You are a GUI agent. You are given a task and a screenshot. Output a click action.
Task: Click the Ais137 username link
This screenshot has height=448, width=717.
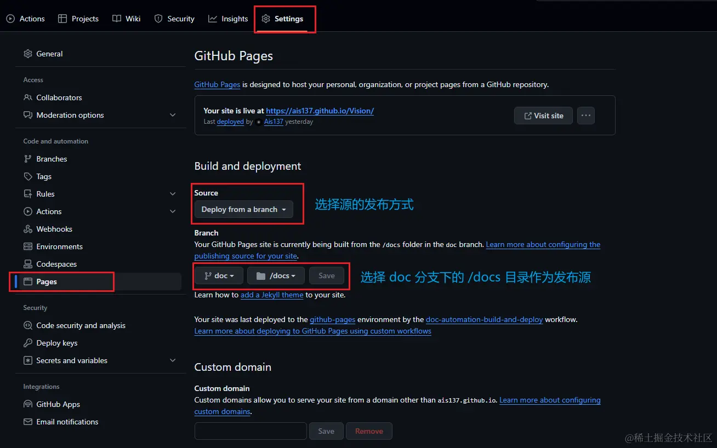[x=274, y=122]
